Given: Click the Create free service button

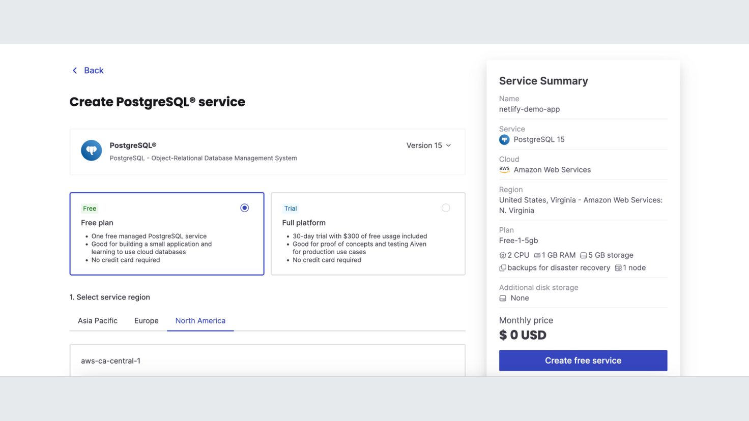Looking at the screenshot, I should tap(583, 360).
